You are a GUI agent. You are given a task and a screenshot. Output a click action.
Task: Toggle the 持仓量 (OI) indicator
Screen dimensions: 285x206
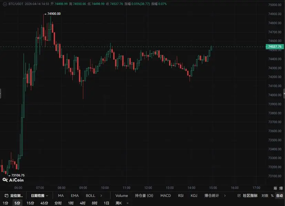144,196
